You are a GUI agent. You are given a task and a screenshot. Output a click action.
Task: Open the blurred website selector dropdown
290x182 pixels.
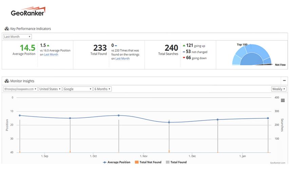20,89
